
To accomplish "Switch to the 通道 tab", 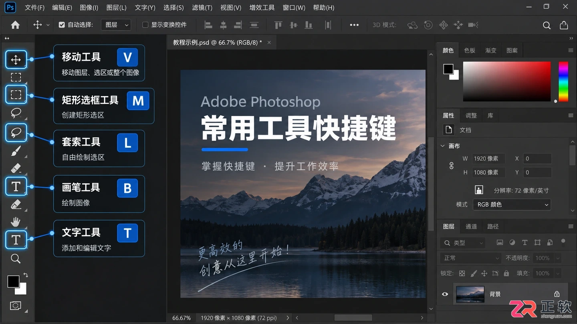I will click(471, 226).
